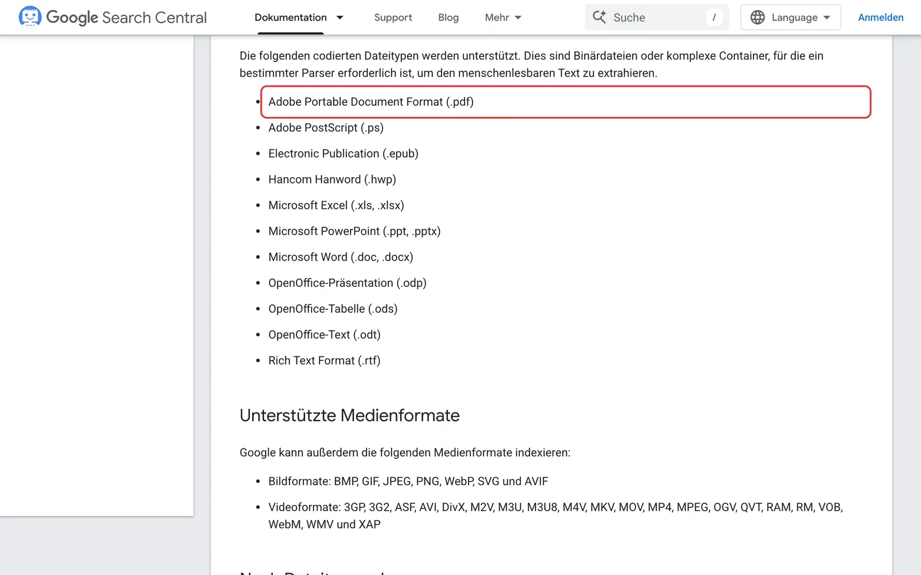Click the OpenOffice-Präsentation (.odp) item

pyautogui.click(x=347, y=283)
